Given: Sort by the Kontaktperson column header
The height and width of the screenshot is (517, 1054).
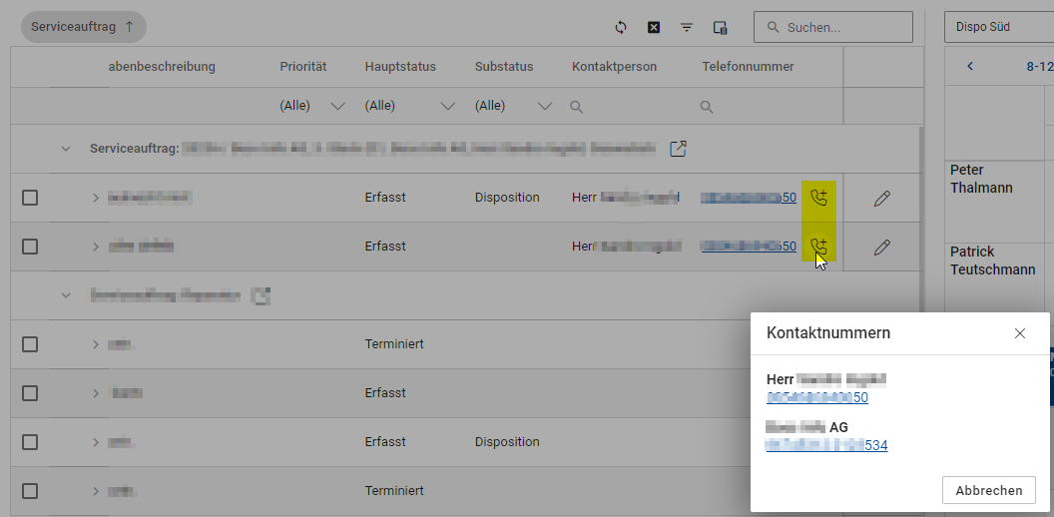Looking at the screenshot, I should click(614, 67).
